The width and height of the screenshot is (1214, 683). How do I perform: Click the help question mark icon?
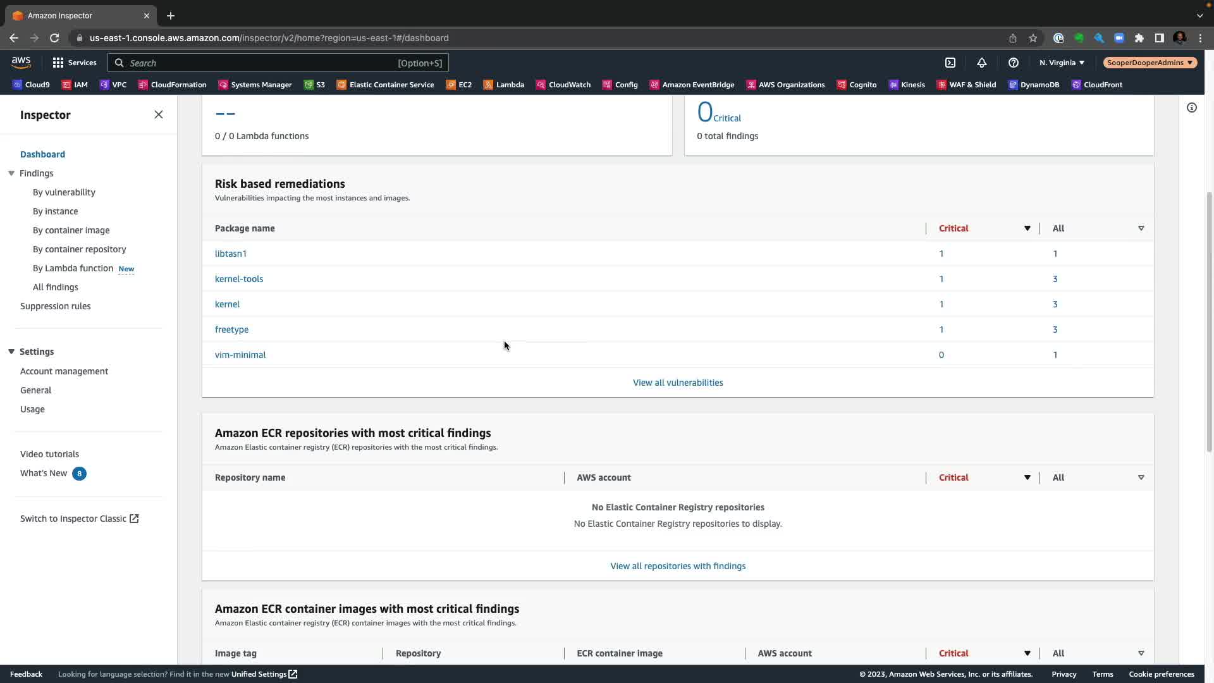[x=1014, y=63]
